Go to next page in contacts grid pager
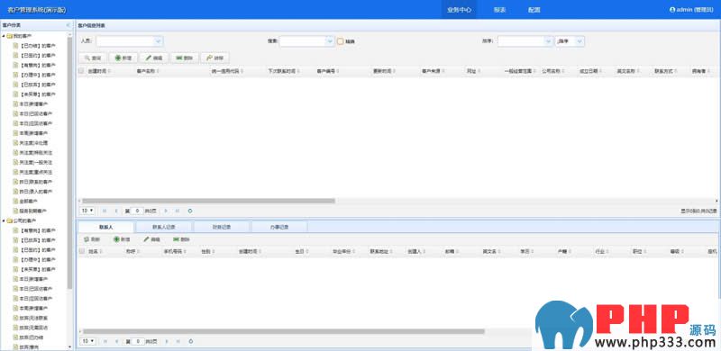This screenshot has height=351, width=721. [x=166, y=341]
